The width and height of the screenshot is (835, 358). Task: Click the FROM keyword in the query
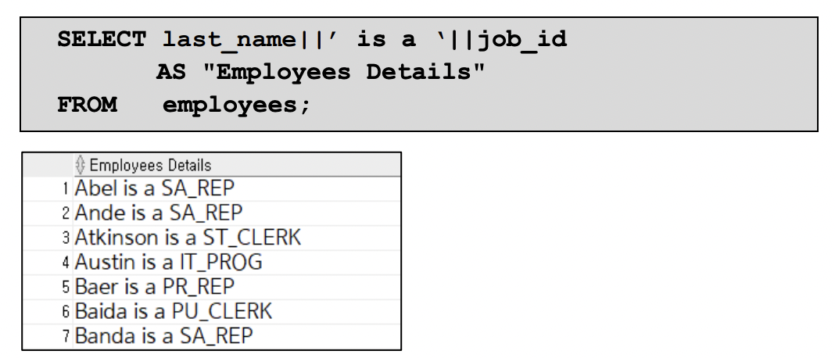88,105
